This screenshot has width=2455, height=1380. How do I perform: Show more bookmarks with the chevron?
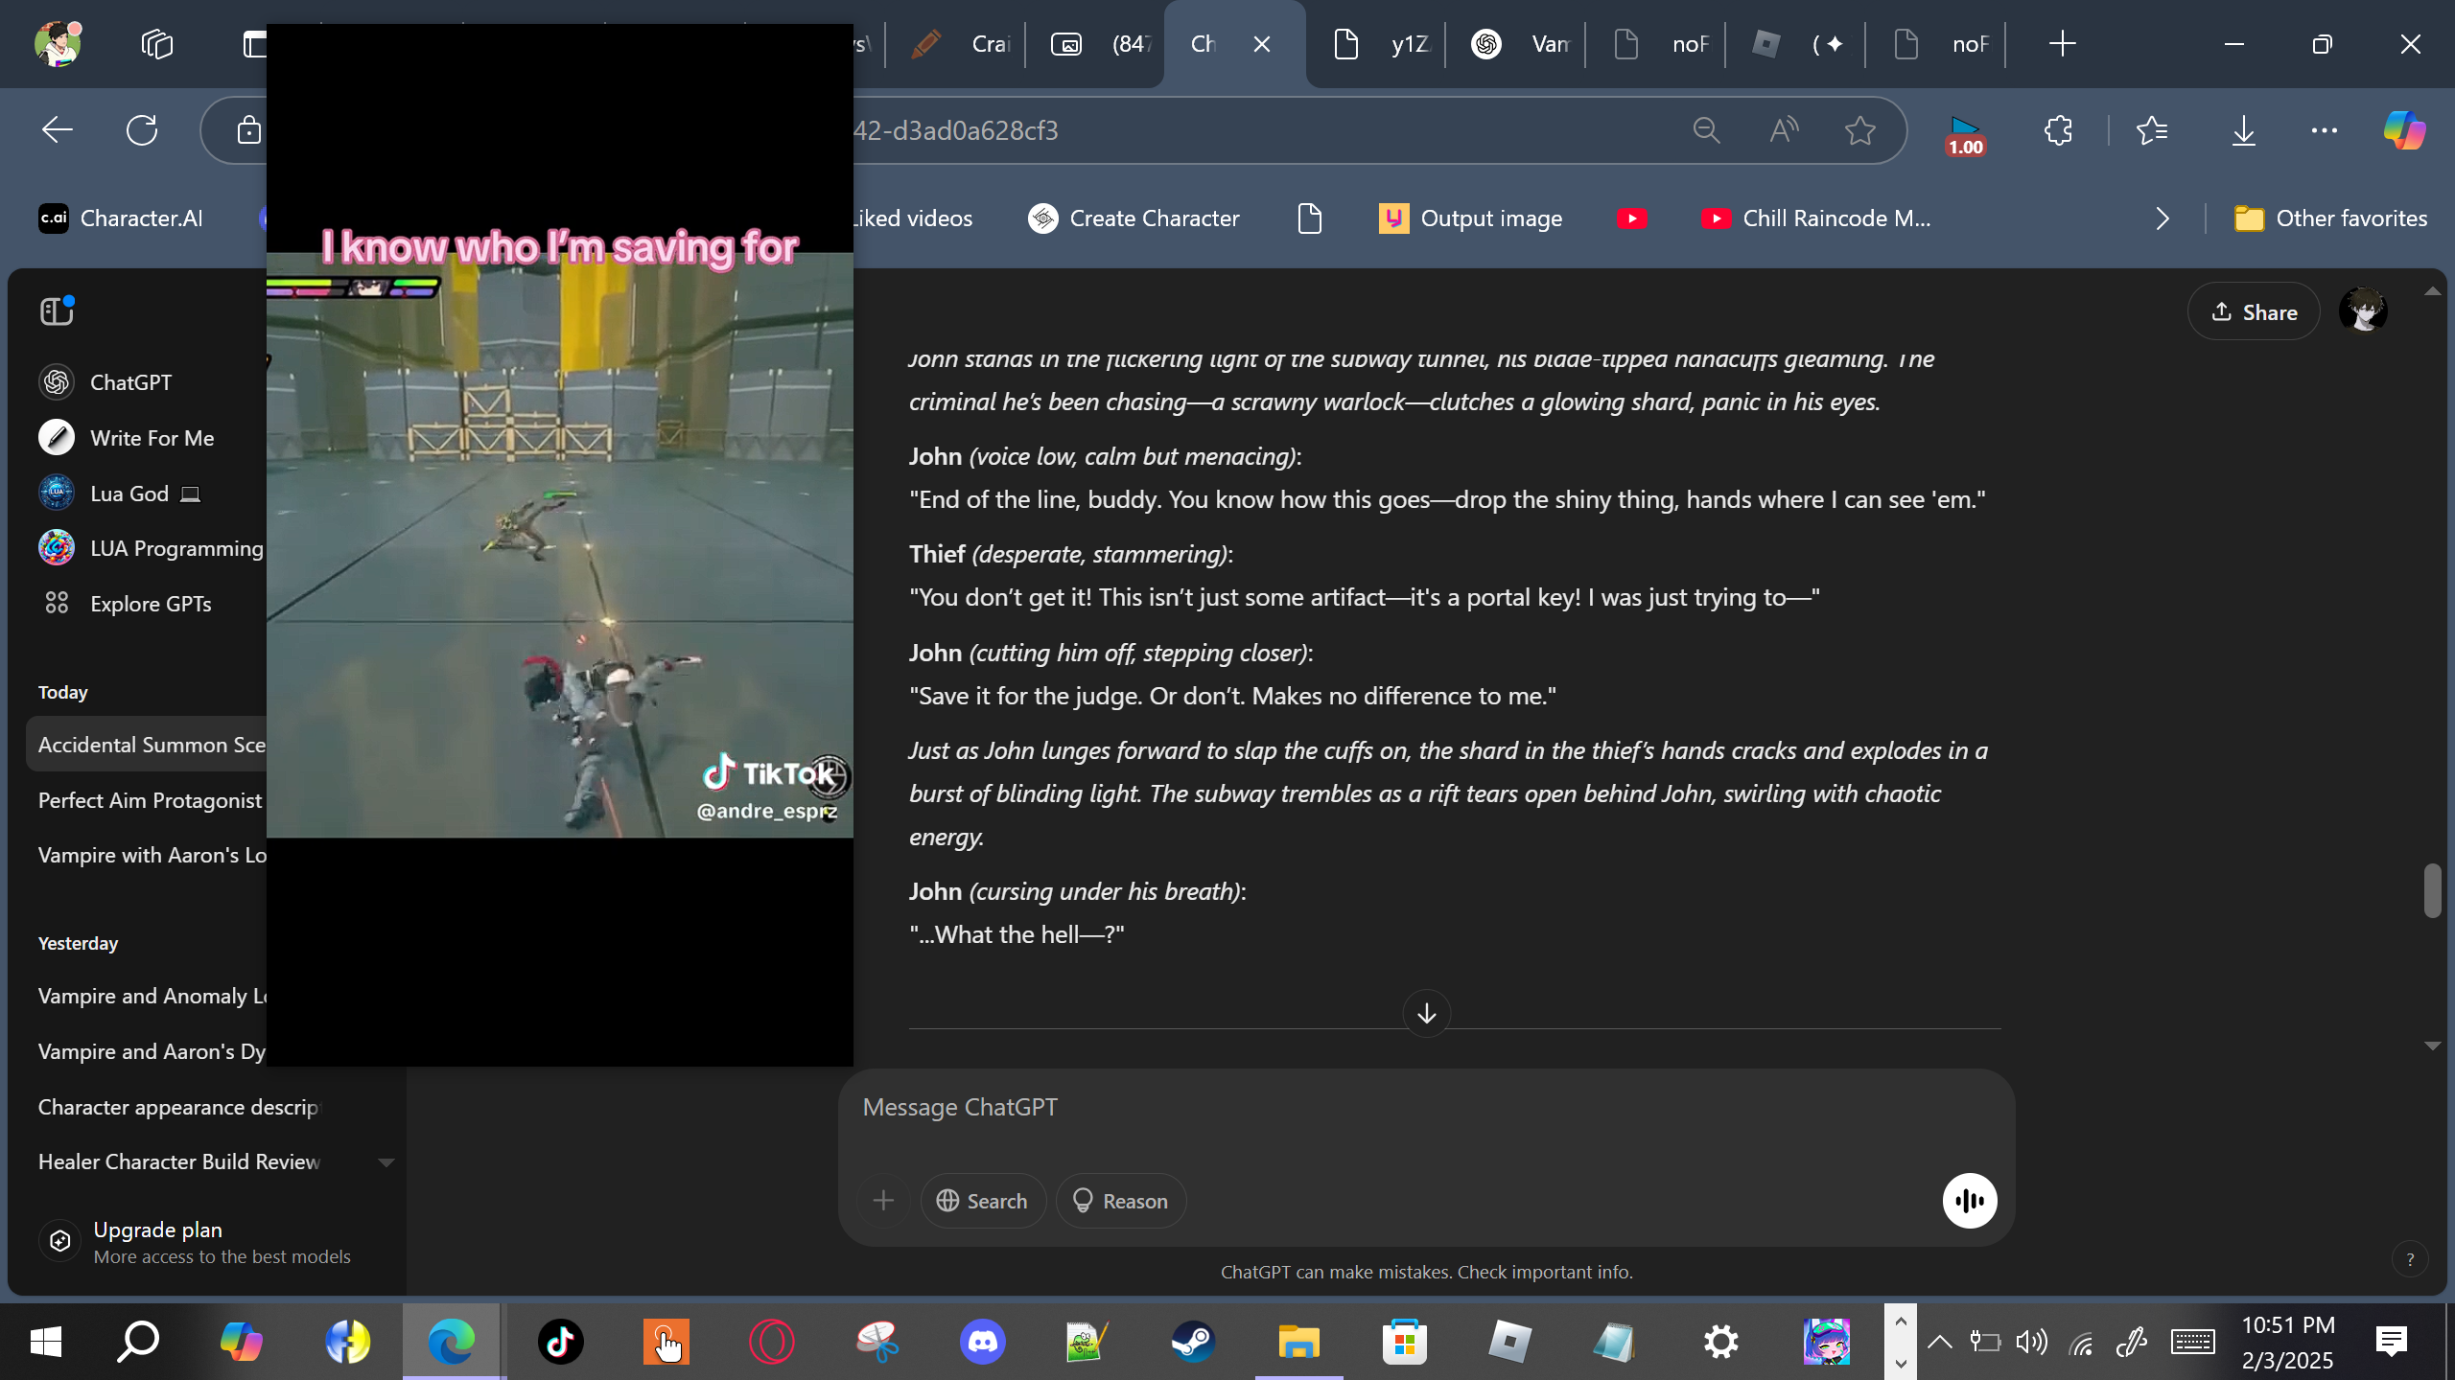2162,218
